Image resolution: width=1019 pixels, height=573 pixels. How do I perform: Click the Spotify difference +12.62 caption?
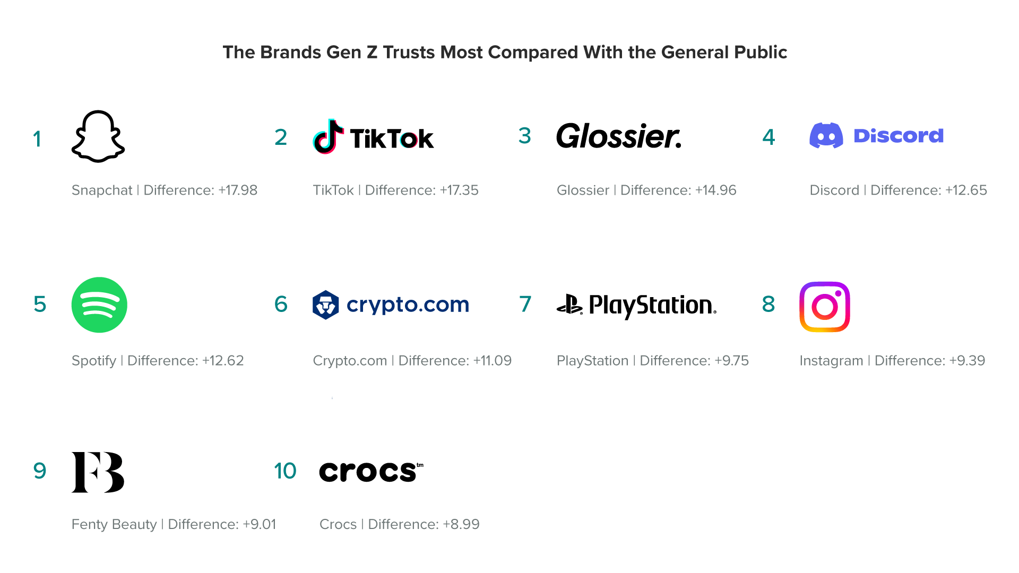pyautogui.click(x=158, y=361)
